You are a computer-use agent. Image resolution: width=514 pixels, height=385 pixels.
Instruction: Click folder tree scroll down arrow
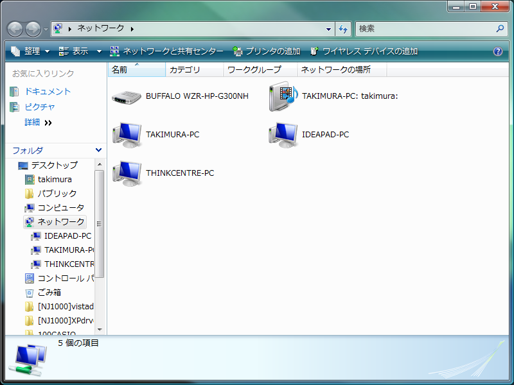[100, 329]
